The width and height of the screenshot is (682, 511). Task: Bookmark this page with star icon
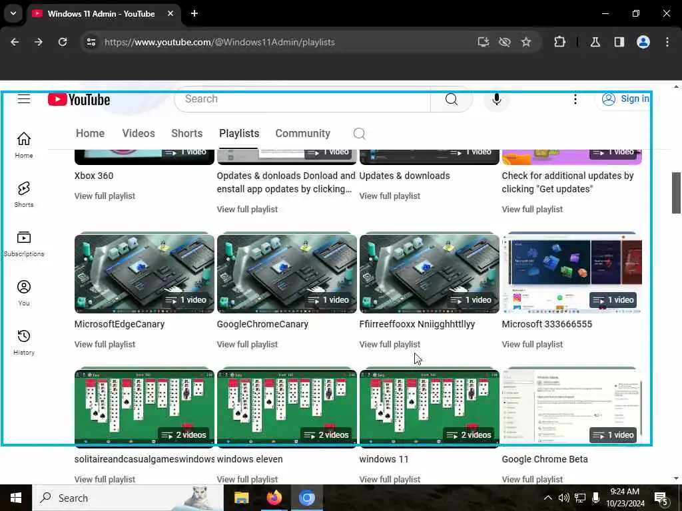(x=526, y=42)
